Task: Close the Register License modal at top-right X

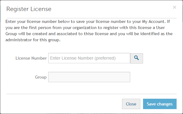Action: point(174,7)
